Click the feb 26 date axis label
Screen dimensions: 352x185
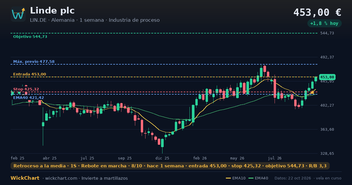coord(200,158)
